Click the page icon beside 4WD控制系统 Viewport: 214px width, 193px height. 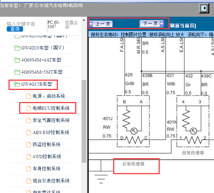(29, 157)
